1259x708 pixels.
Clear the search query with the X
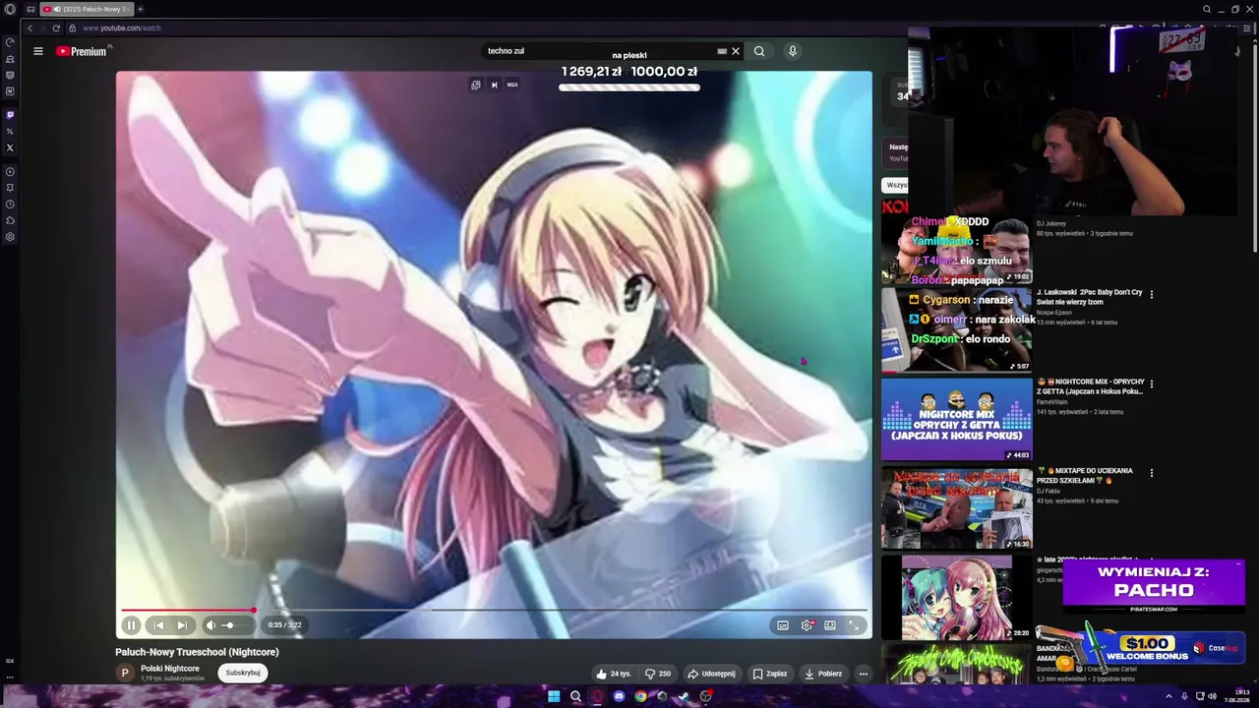[735, 51]
